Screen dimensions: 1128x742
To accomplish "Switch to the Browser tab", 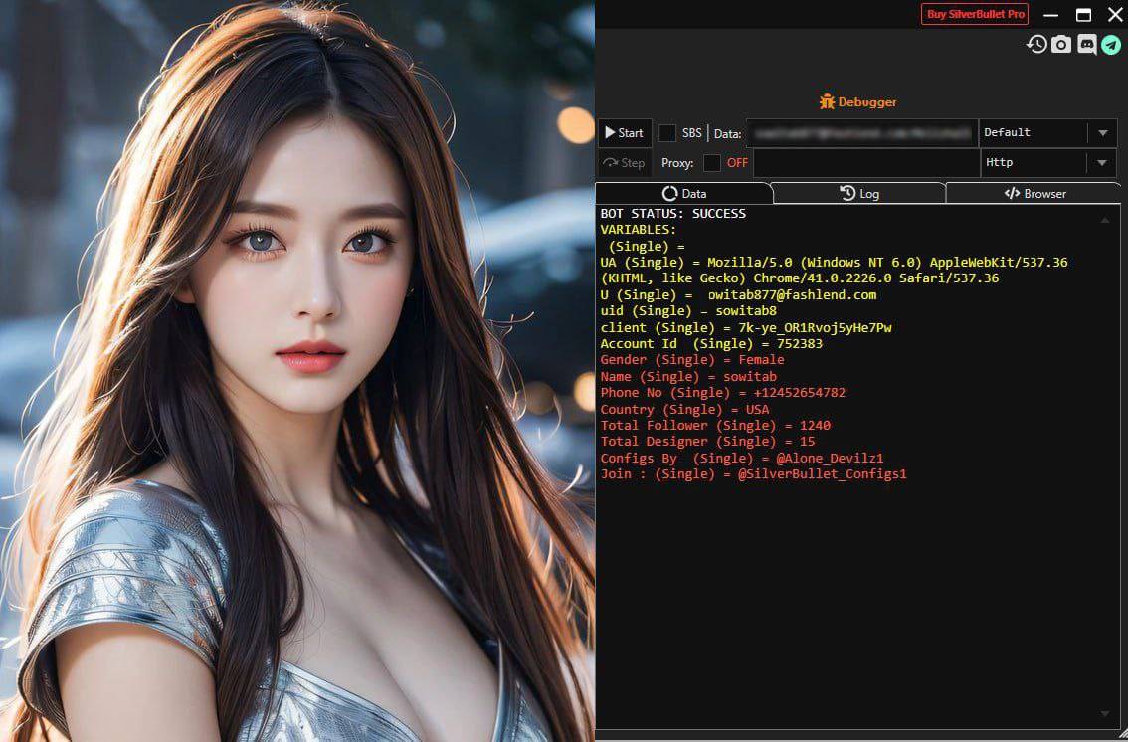I will click(1034, 193).
